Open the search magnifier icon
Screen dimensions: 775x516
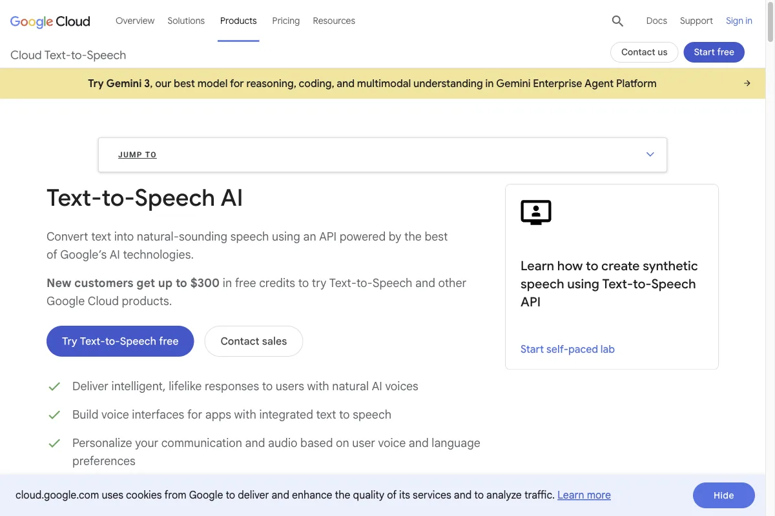pyautogui.click(x=617, y=21)
